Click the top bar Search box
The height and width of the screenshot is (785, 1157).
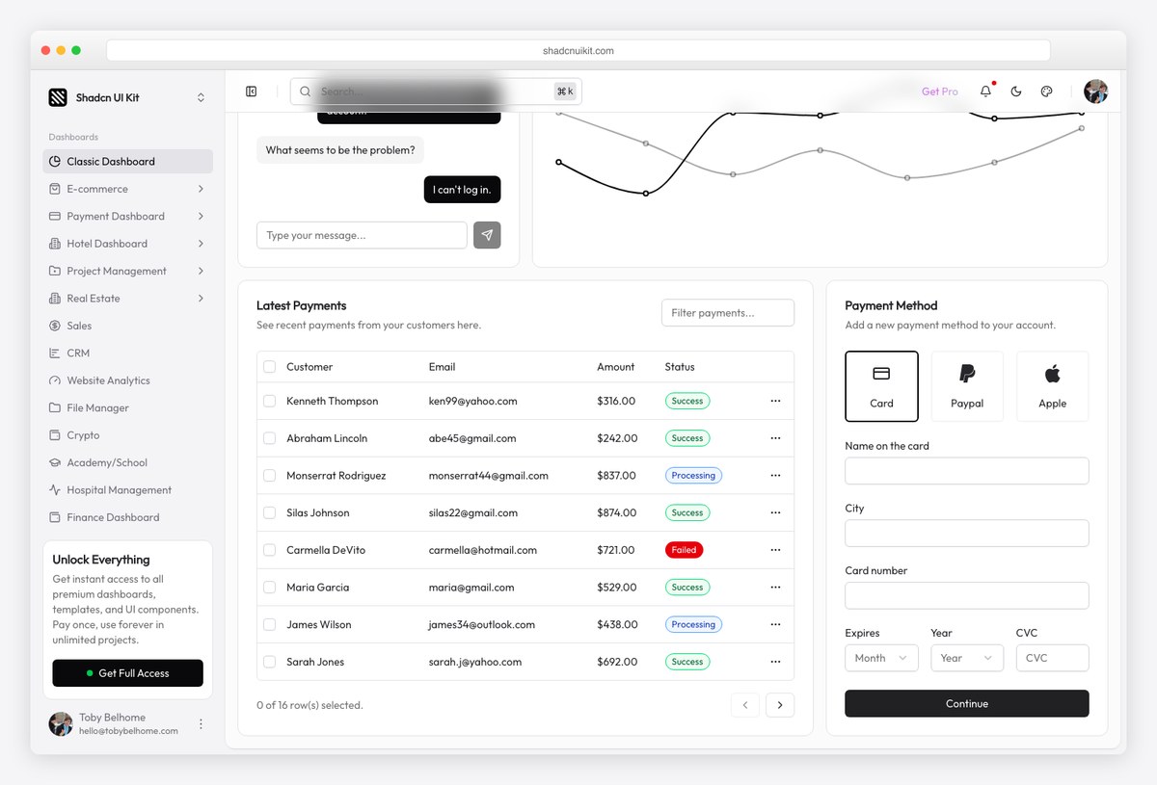tap(436, 92)
